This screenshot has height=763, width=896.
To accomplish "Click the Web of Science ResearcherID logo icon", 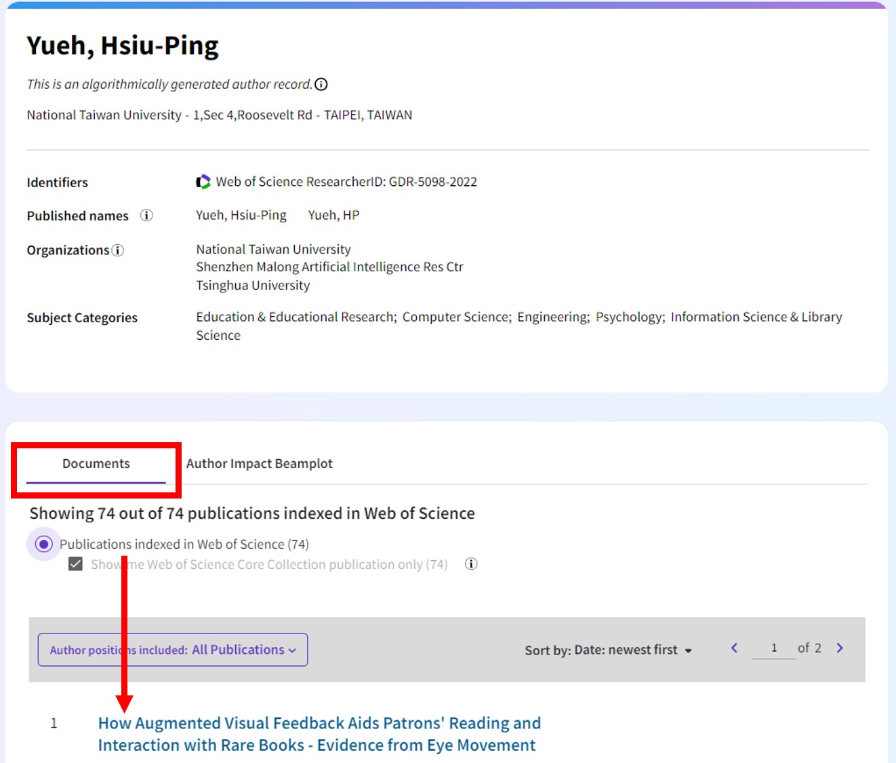I will point(203,182).
